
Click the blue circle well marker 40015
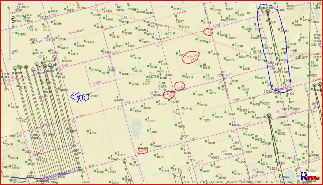point(174,112)
